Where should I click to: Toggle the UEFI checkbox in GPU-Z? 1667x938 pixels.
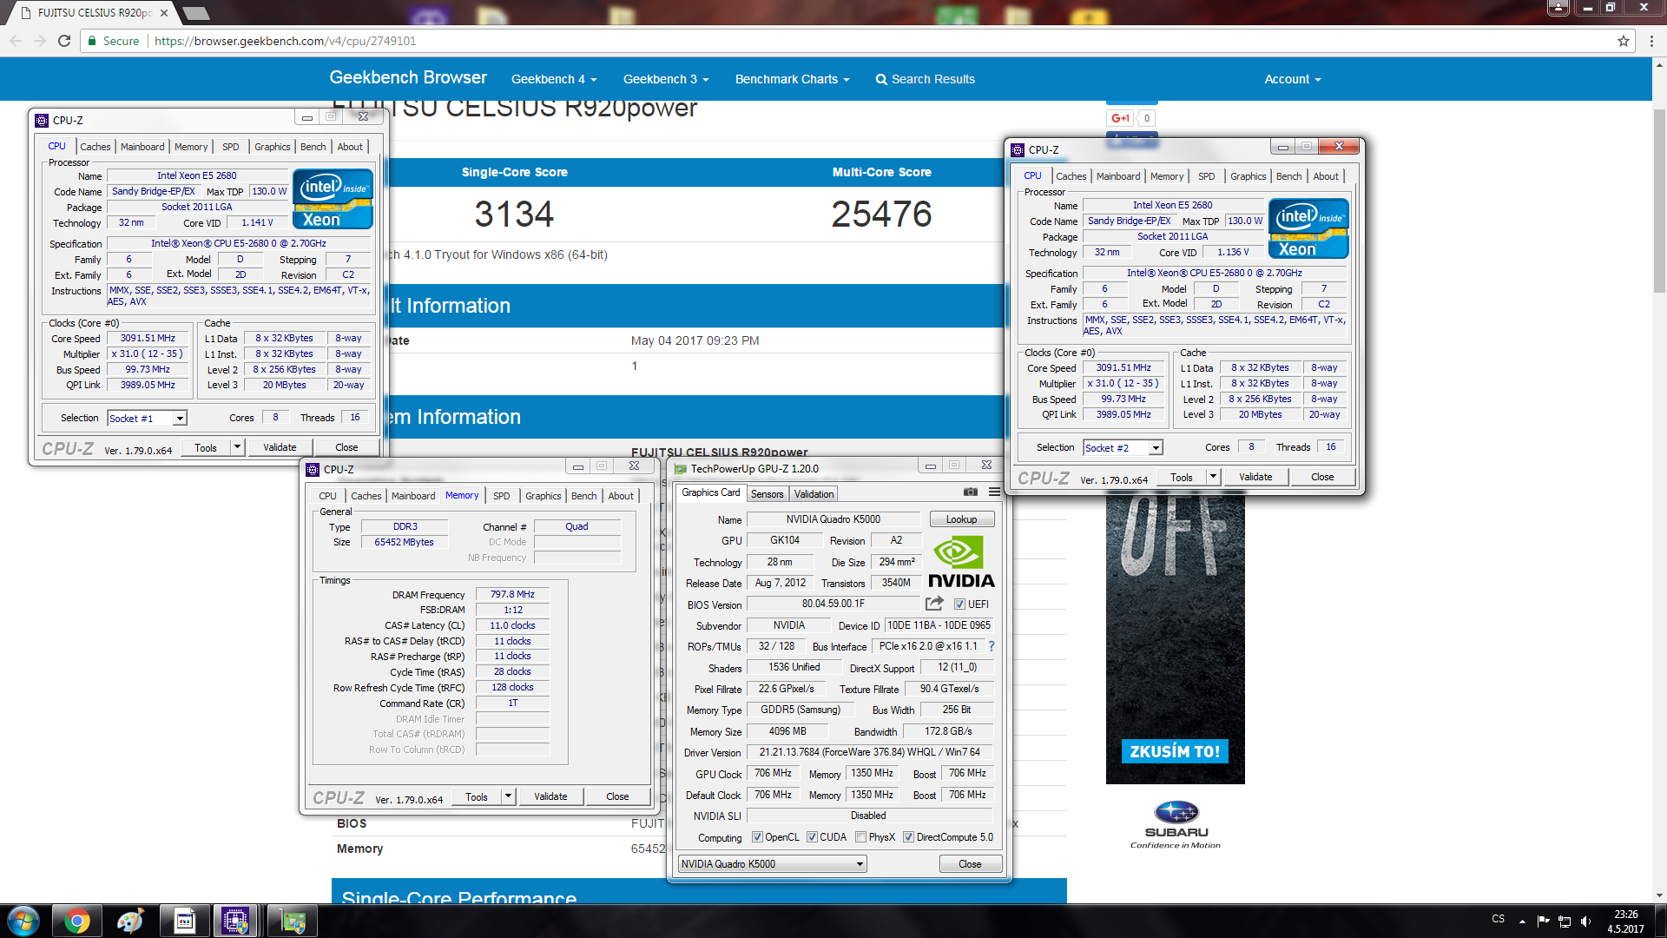959,604
